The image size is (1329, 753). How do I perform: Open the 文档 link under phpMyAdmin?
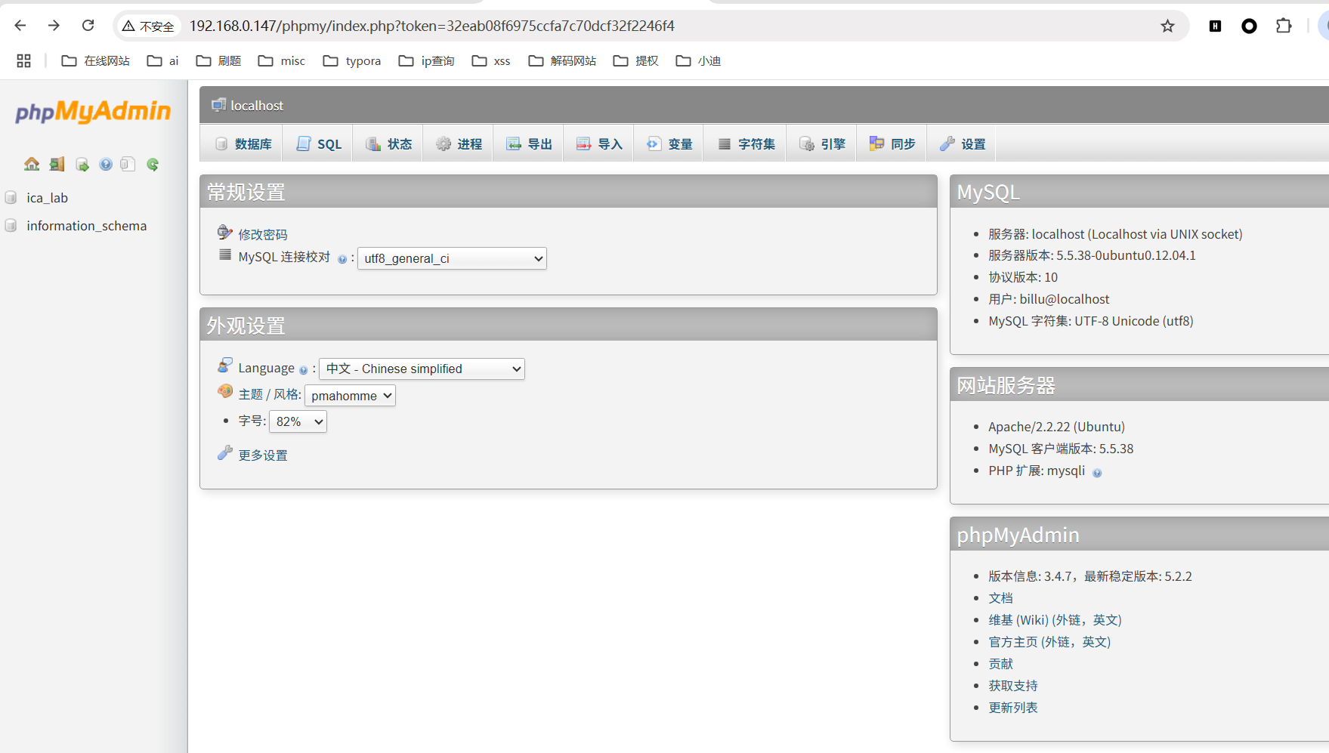tap(1000, 598)
